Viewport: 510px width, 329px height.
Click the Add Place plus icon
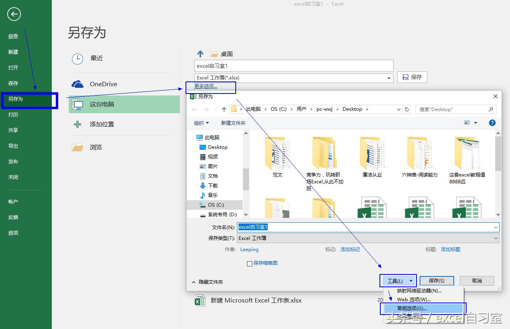pos(78,124)
